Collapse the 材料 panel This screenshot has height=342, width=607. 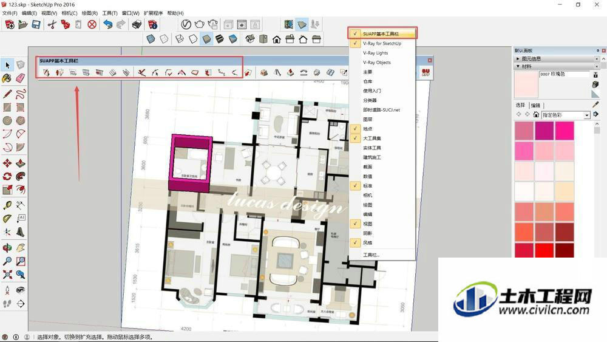click(x=518, y=66)
